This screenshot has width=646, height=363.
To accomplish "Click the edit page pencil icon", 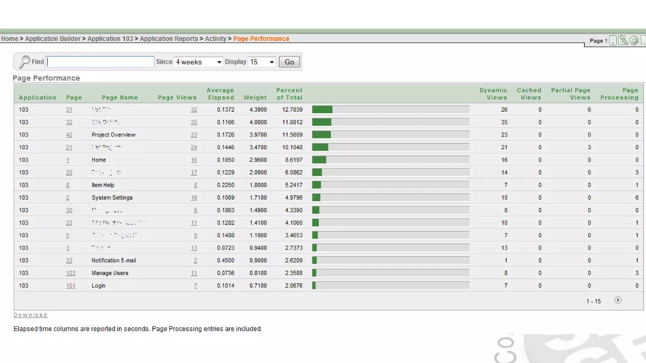I will (x=623, y=40).
